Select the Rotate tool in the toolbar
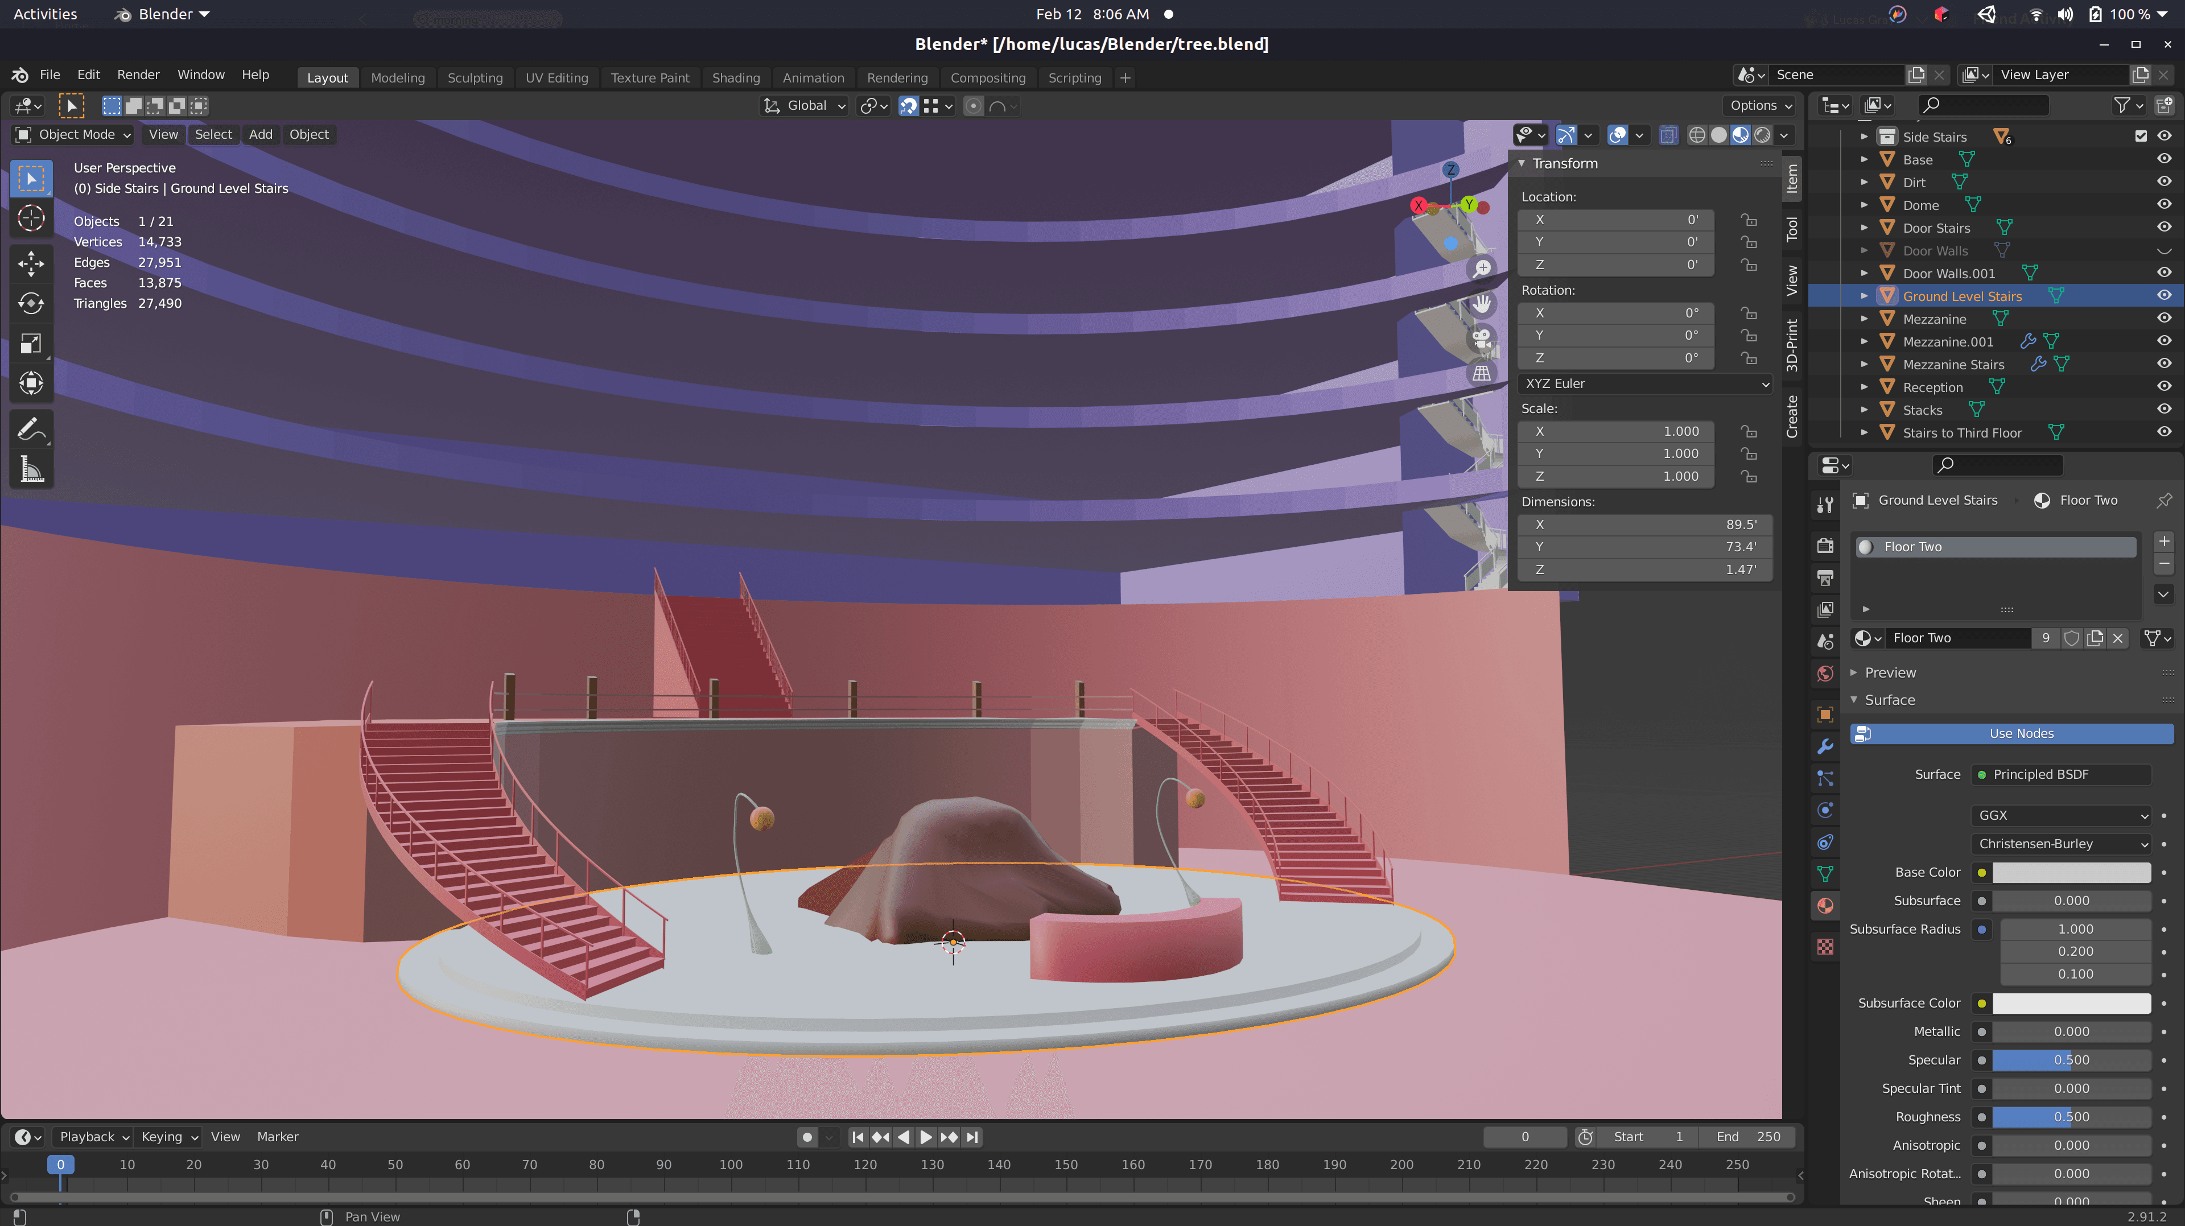Image resolution: width=2185 pixels, height=1226 pixels. tap(31, 303)
